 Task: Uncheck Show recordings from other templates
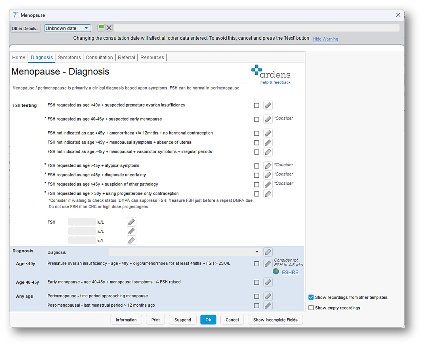pos(311,297)
